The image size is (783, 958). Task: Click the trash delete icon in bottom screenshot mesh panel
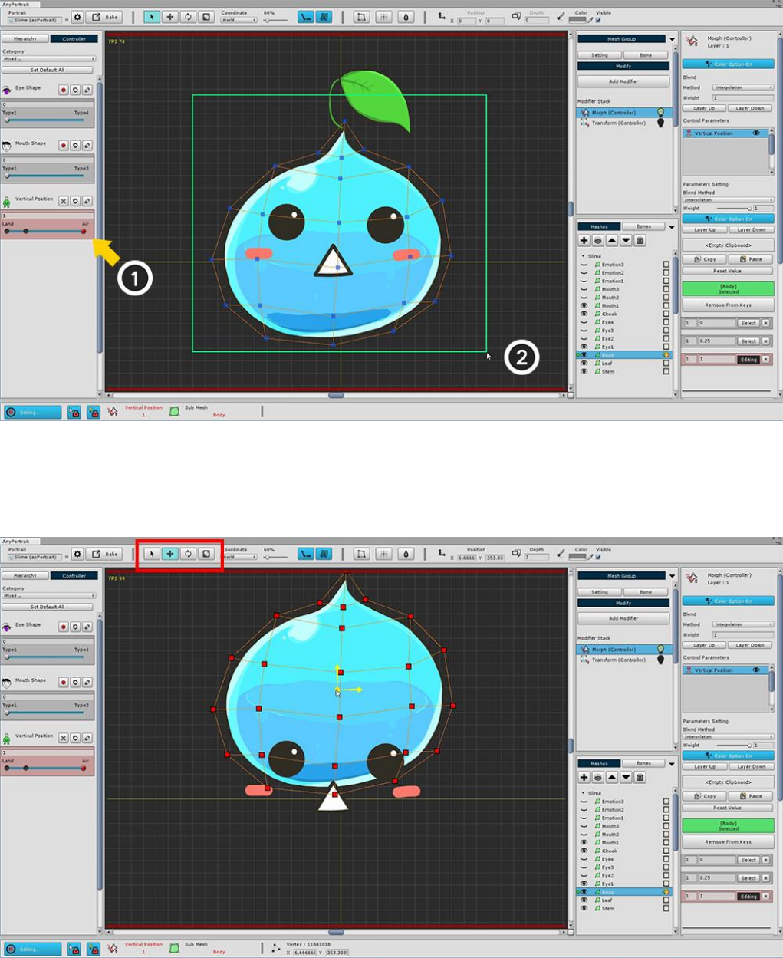tap(640, 778)
